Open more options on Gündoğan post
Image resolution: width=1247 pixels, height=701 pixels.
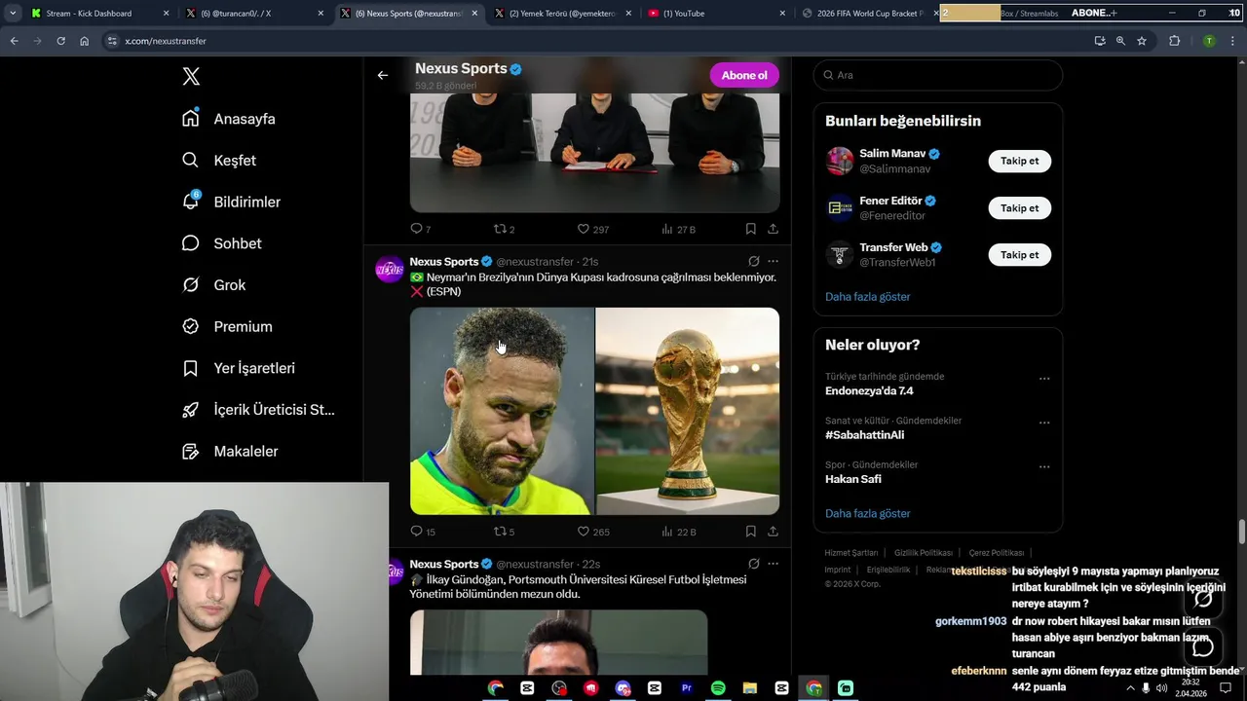pyautogui.click(x=773, y=564)
